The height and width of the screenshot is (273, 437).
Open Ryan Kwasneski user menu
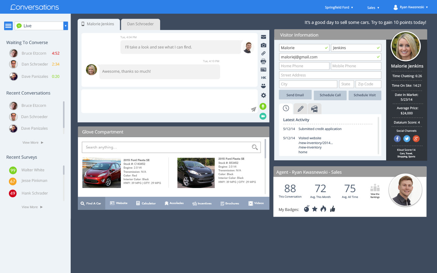point(411,7)
